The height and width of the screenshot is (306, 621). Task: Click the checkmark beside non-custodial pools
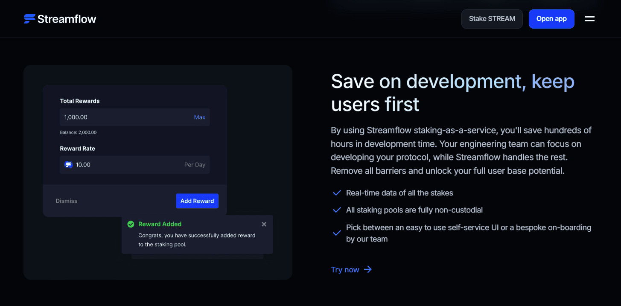[337, 210]
